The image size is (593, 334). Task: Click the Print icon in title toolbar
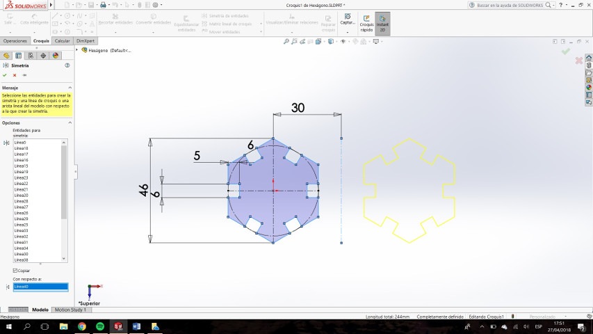[x=102, y=5]
